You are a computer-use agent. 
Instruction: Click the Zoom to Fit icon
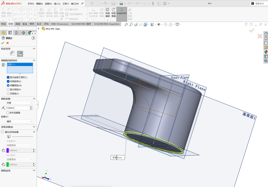pos(126,25)
